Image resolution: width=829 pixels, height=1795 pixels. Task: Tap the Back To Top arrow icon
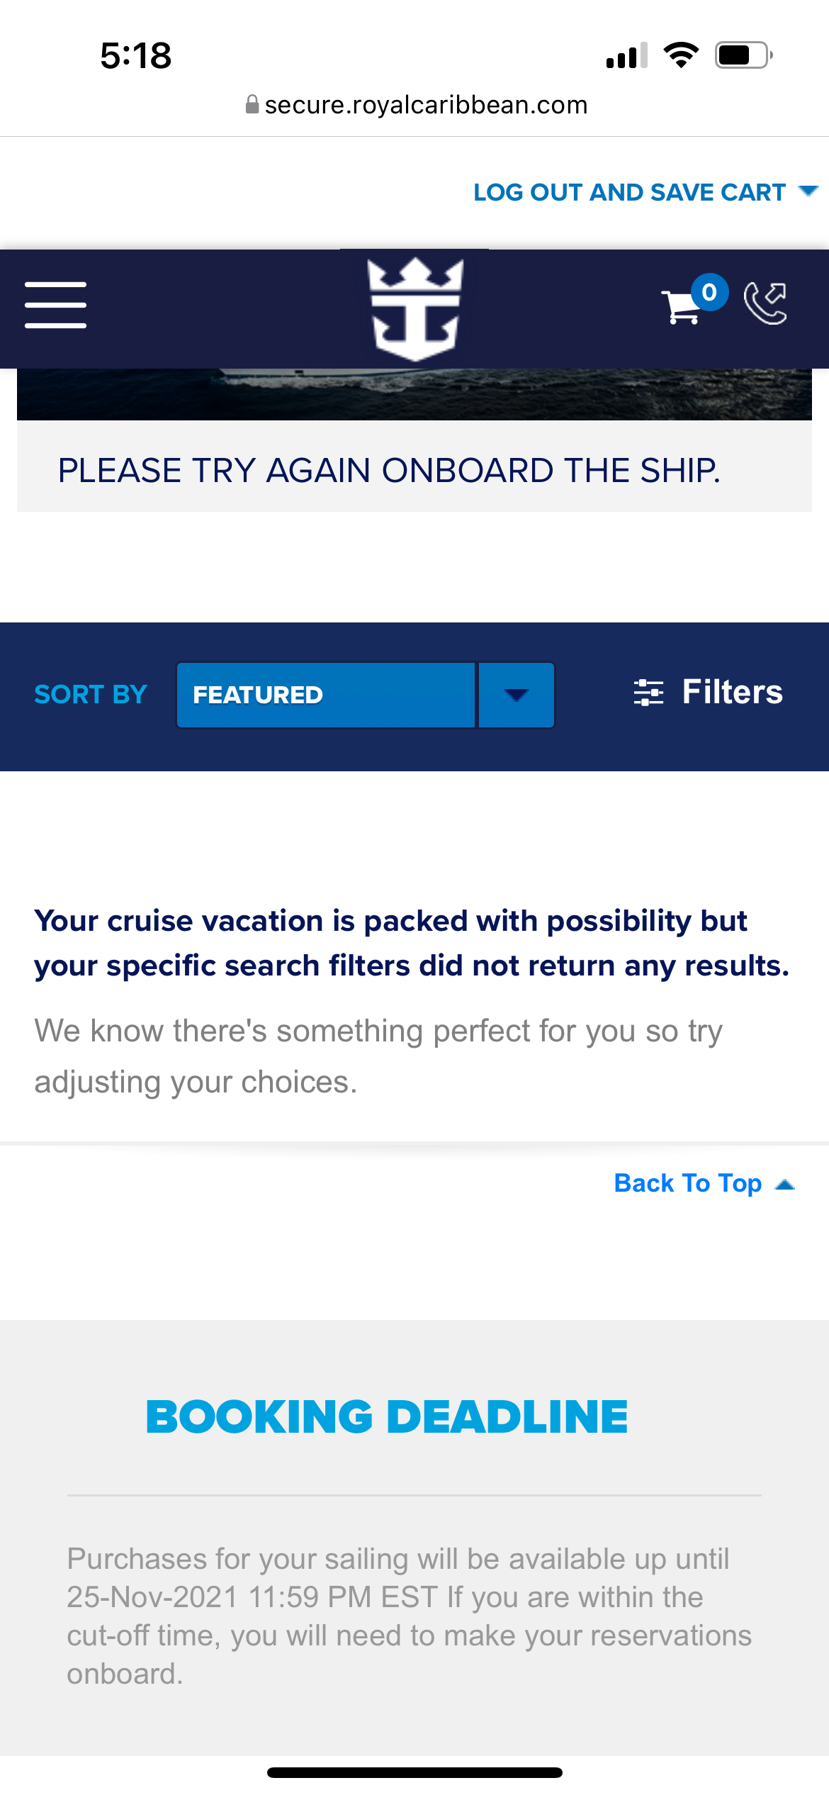point(785,1185)
